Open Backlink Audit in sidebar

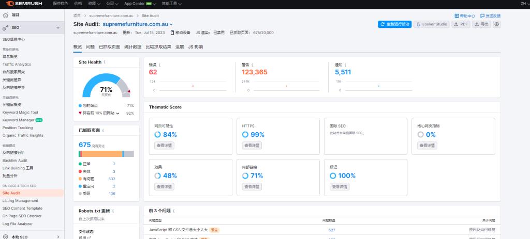tap(15, 161)
